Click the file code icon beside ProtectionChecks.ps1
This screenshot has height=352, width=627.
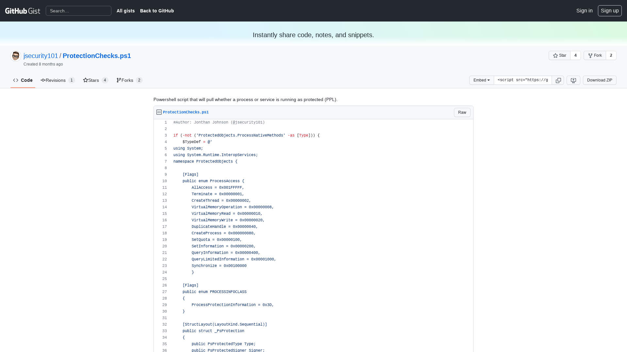click(x=159, y=112)
